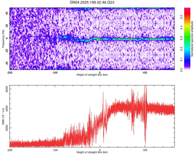This screenshot has height=155, width=194.
Task: Click the 6000 tick label on the SNR axis
Action: point(7,89)
